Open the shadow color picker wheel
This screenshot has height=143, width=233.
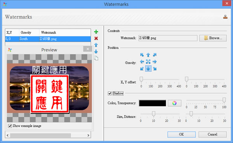(x=174, y=103)
